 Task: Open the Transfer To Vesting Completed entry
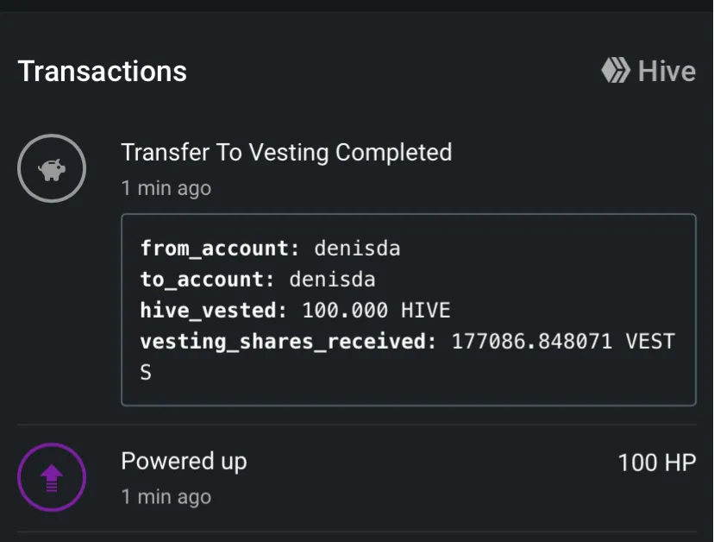(286, 153)
